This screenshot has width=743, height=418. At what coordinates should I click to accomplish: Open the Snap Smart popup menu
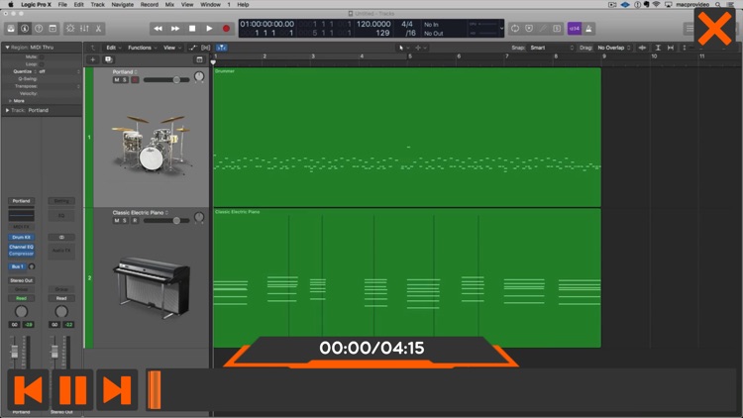click(551, 48)
